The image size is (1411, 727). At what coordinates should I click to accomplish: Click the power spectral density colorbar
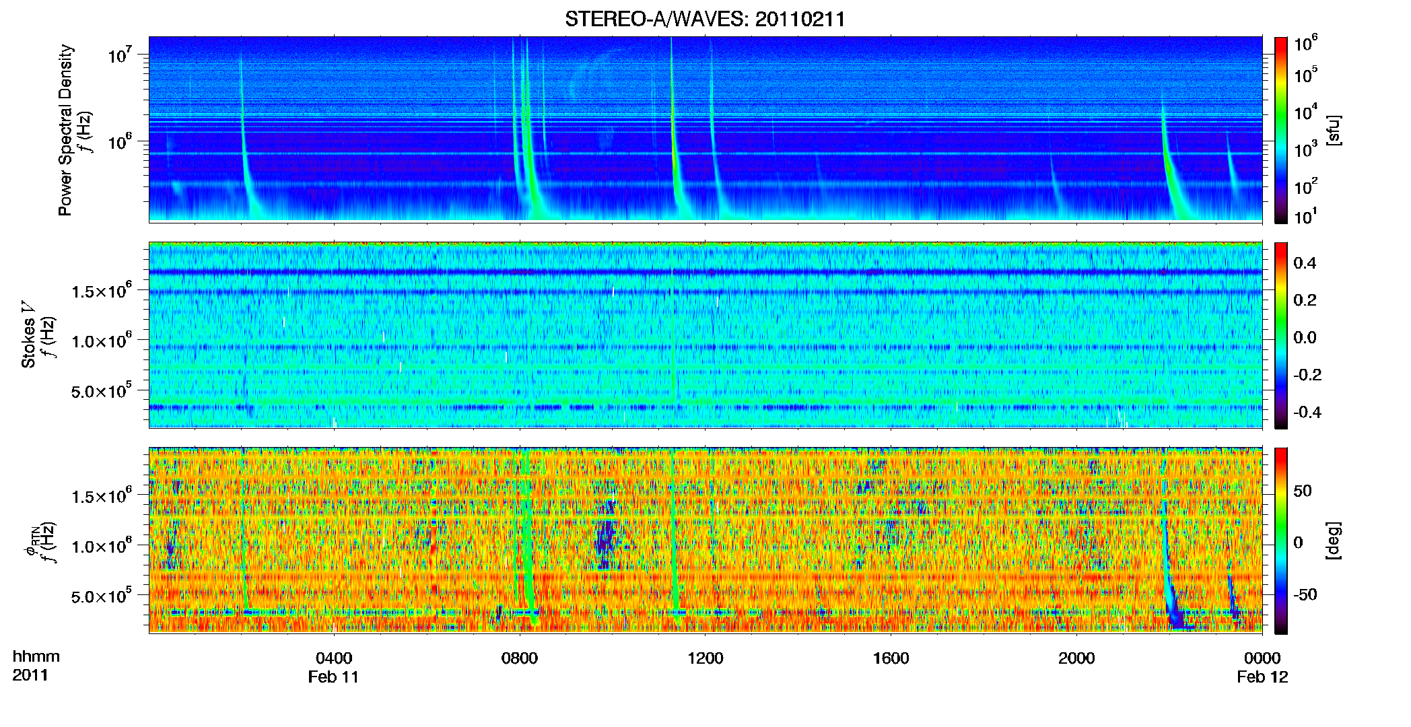click(x=1280, y=130)
